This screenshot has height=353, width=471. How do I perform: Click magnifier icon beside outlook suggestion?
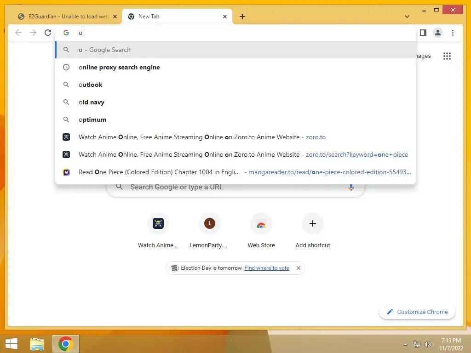coord(66,85)
